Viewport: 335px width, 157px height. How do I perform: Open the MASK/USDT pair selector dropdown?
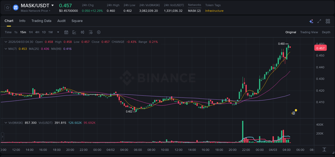click(x=53, y=5)
